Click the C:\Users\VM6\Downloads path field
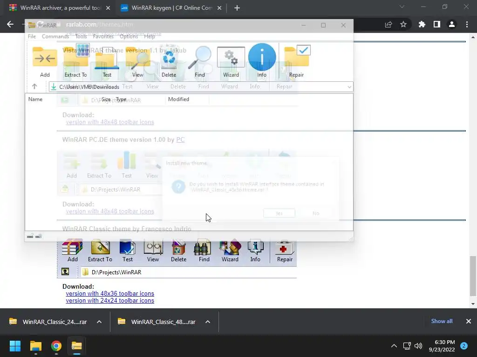 (x=201, y=87)
